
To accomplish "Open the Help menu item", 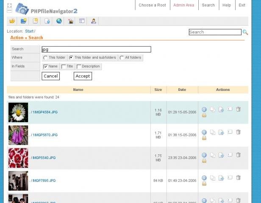I will pyautogui.click(x=227, y=5).
